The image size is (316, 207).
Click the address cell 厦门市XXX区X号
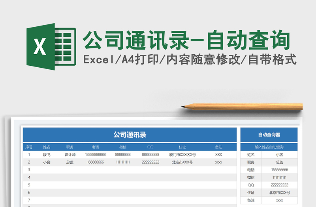182,155
